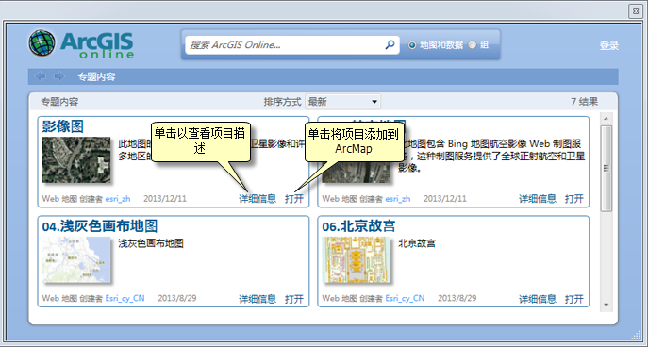Open 详细信息 for the 影像图 item
The width and height of the screenshot is (648, 347).
[258, 199]
